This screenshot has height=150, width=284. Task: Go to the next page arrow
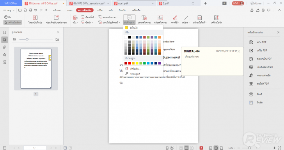click(51, 148)
